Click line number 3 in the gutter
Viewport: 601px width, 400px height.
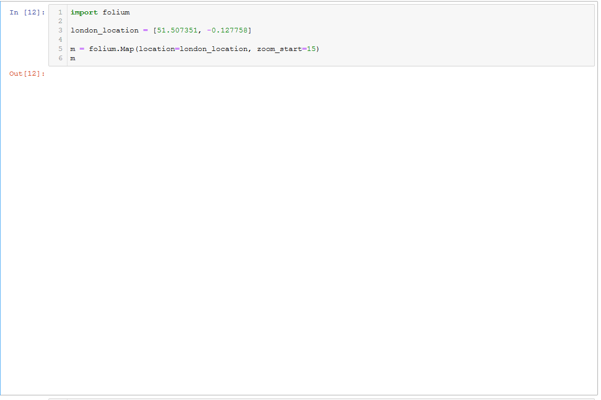tap(60, 30)
